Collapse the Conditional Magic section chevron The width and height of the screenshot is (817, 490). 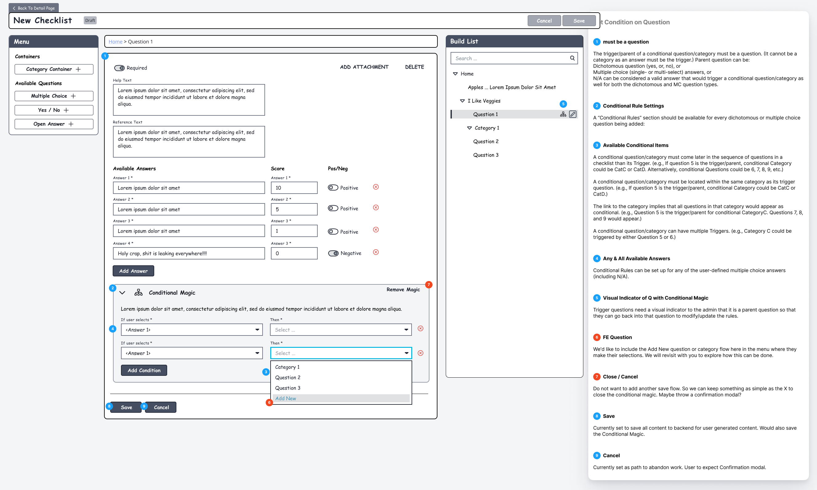122,292
